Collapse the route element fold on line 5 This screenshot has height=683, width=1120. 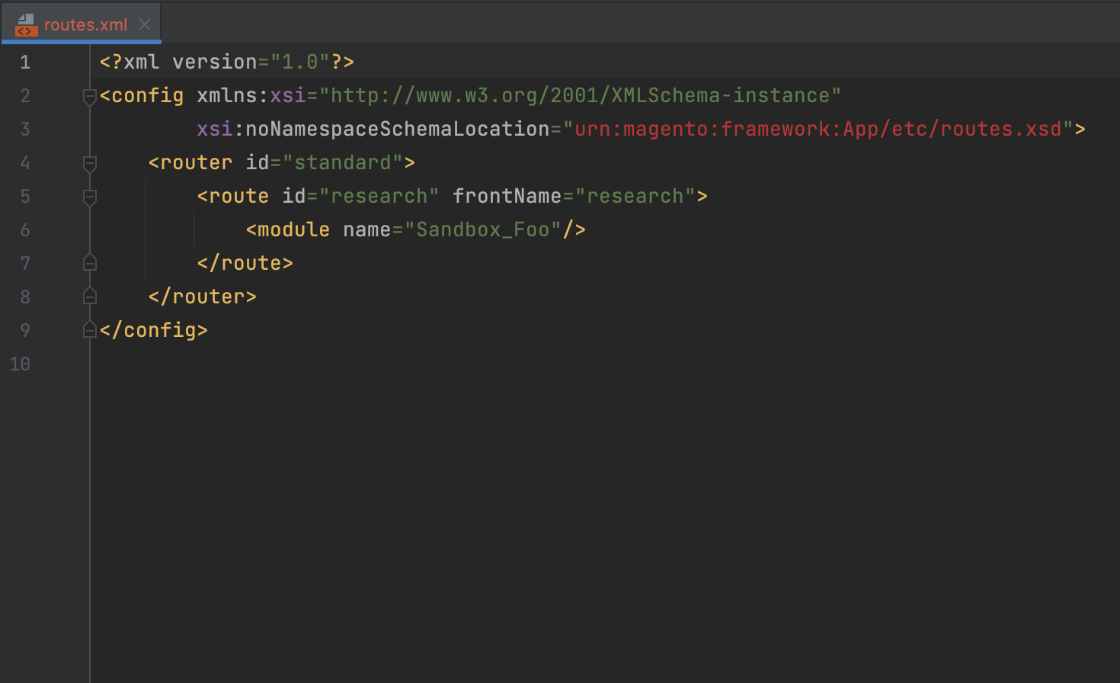(x=89, y=197)
